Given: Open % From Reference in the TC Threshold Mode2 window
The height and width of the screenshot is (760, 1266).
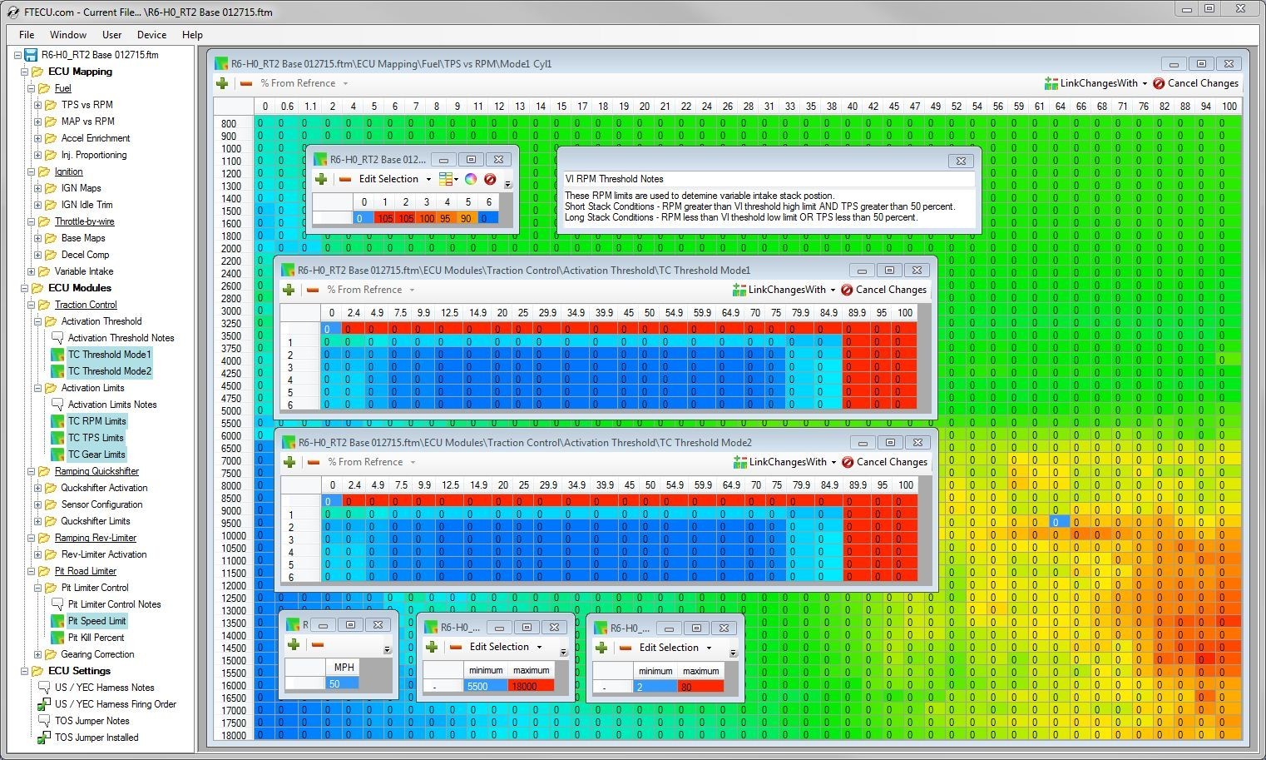Looking at the screenshot, I should (371, 462).
